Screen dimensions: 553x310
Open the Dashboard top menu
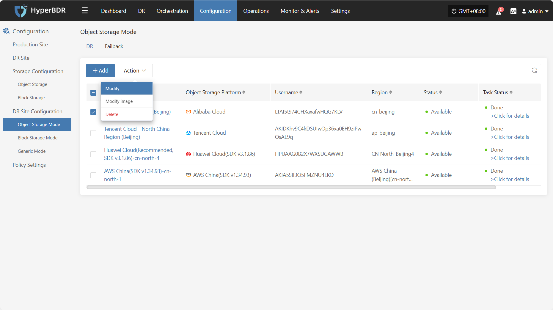114,11
